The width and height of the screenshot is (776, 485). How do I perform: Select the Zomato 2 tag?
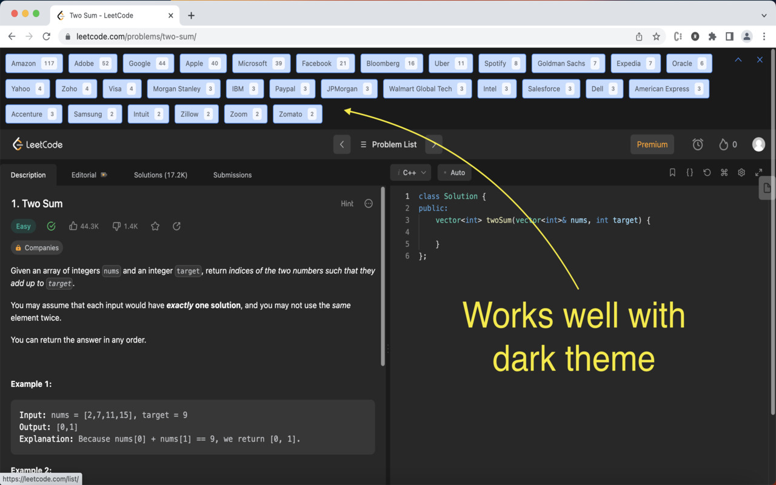297,114
